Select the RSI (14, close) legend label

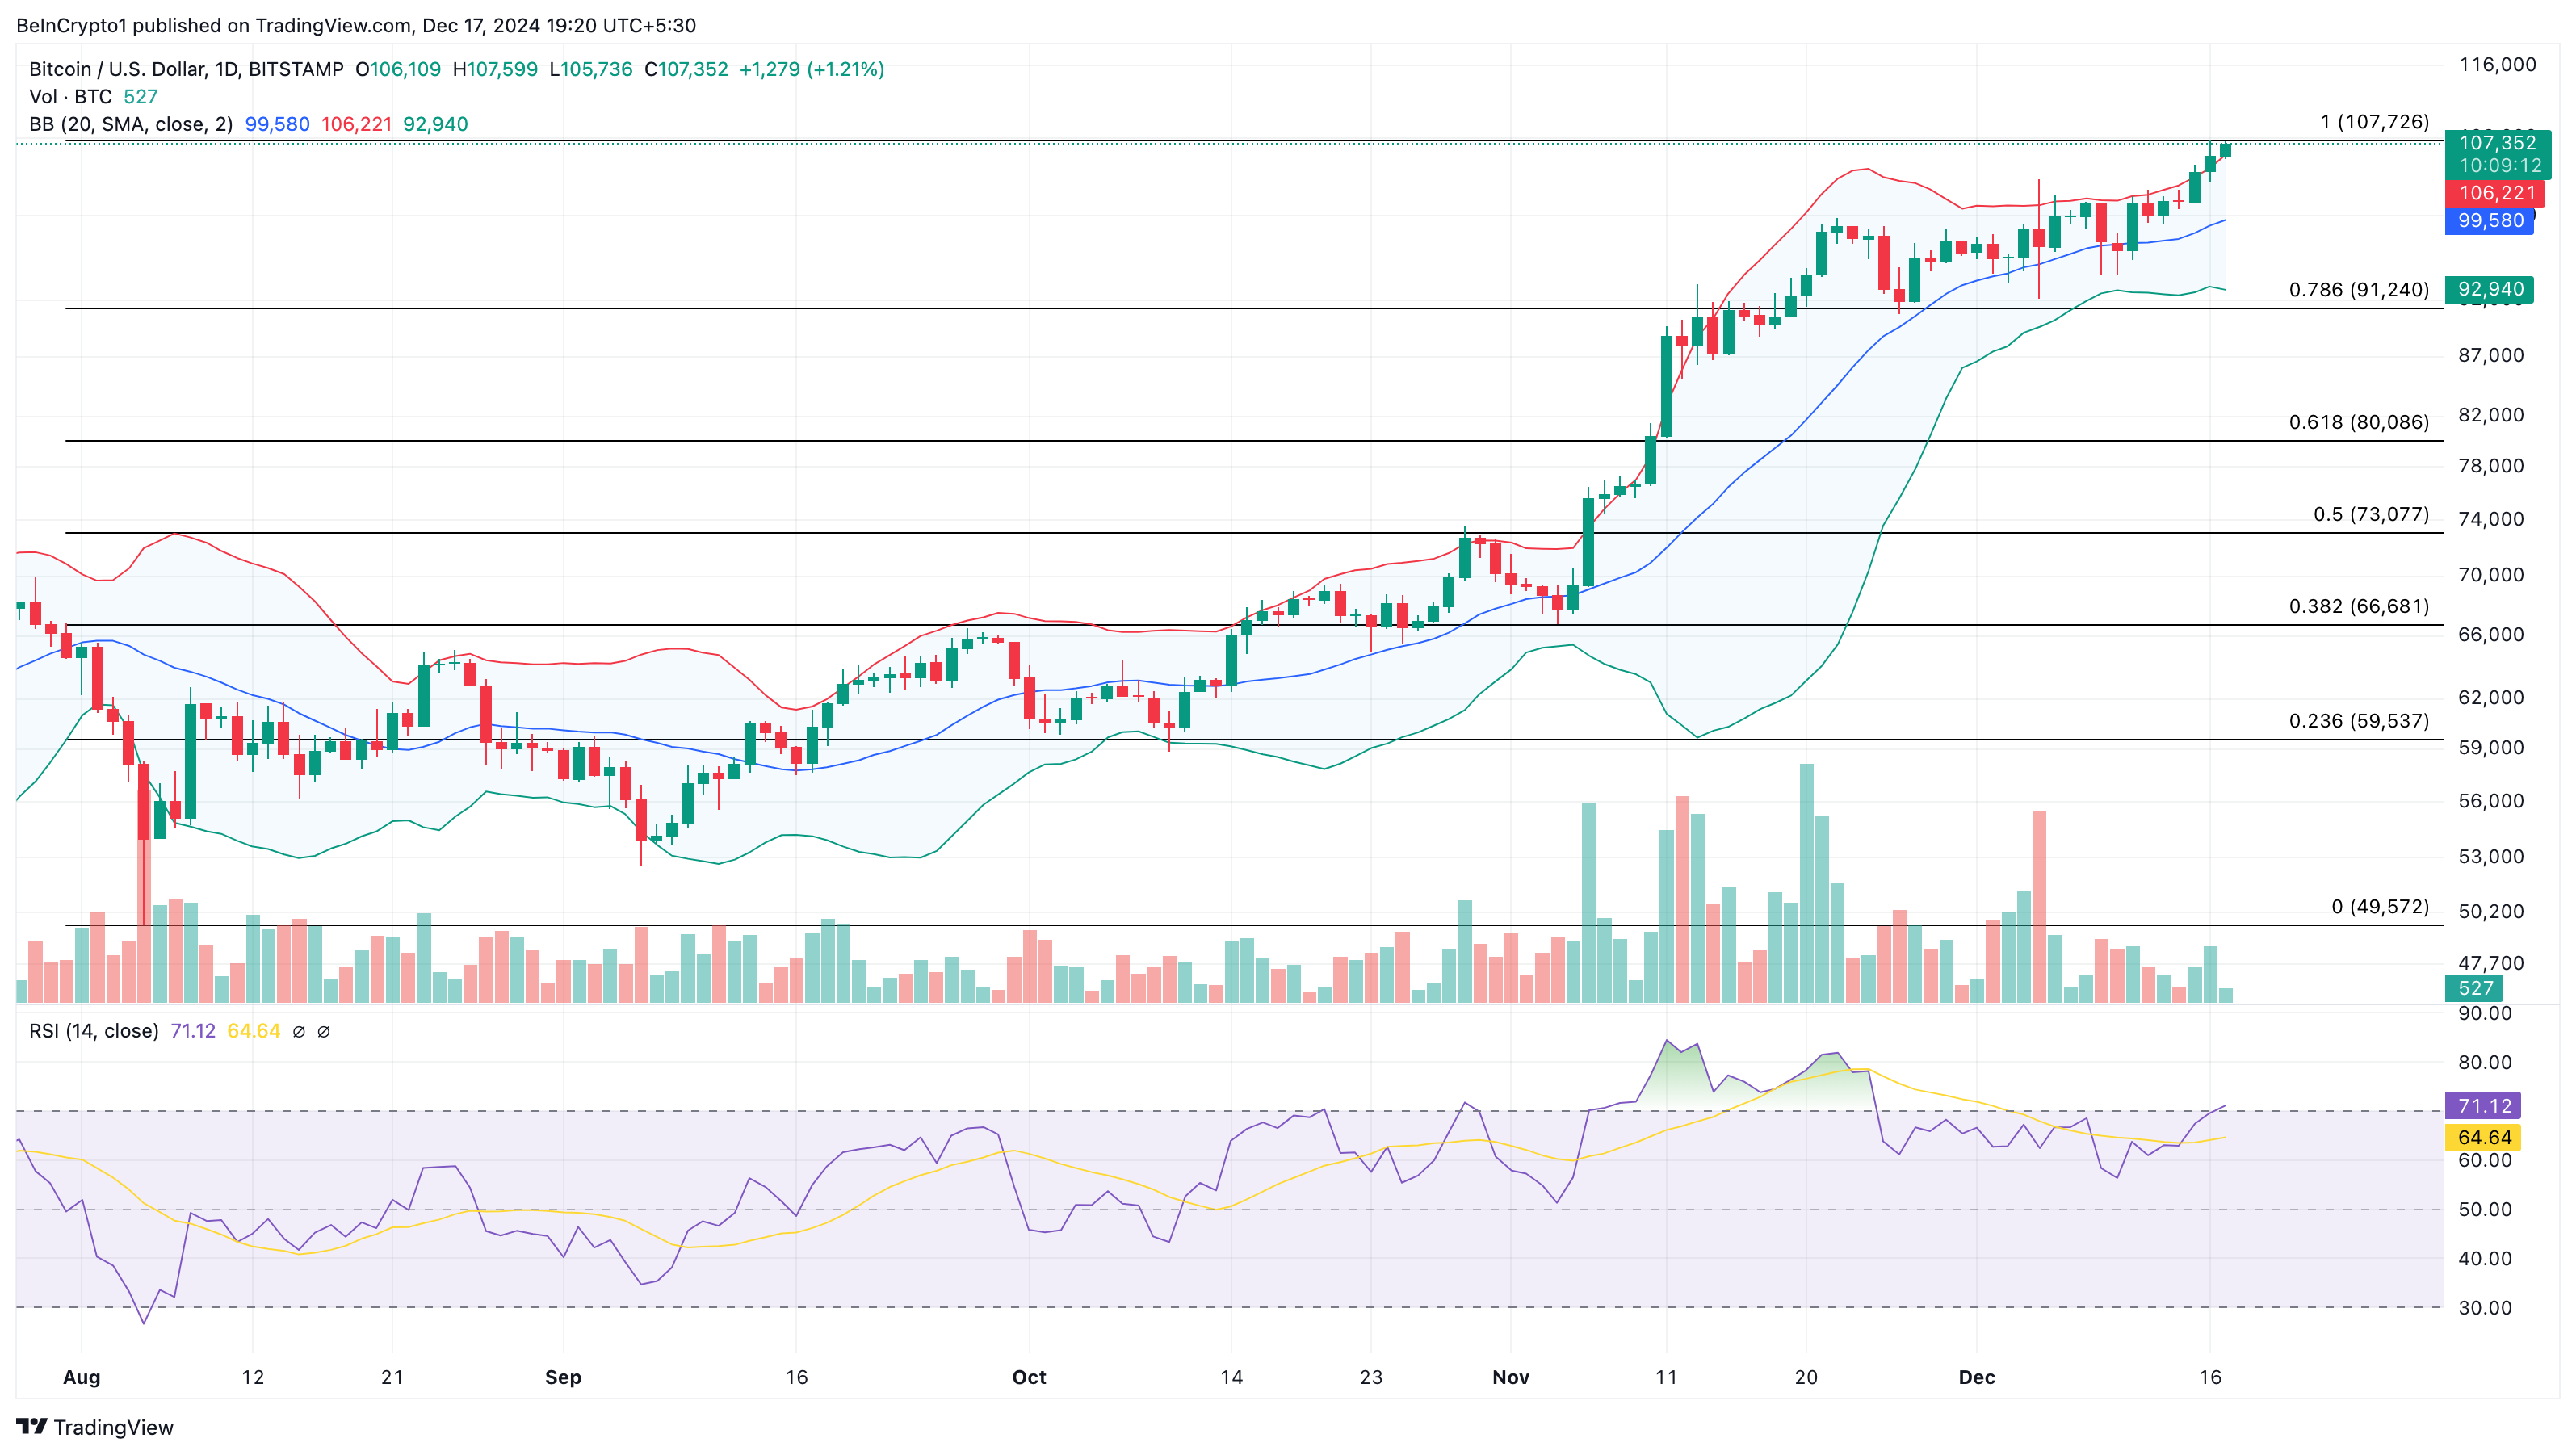[x=94, y=1031]
